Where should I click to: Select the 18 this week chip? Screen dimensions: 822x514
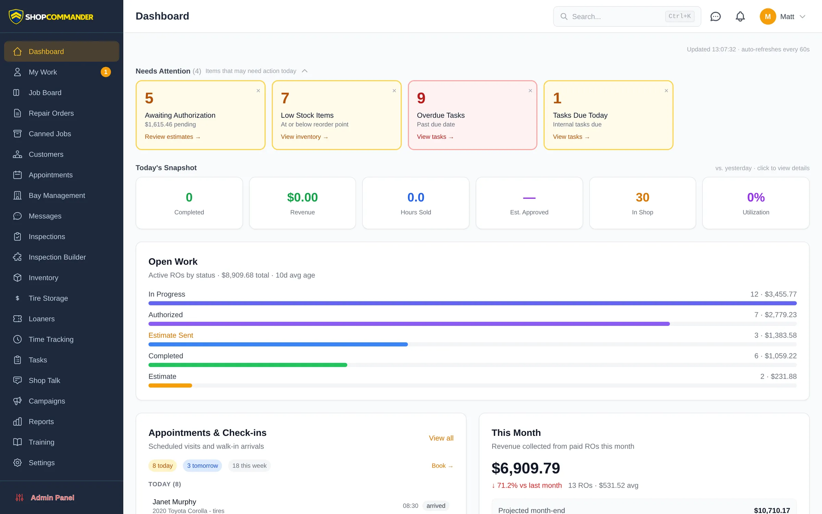(249, 466)
